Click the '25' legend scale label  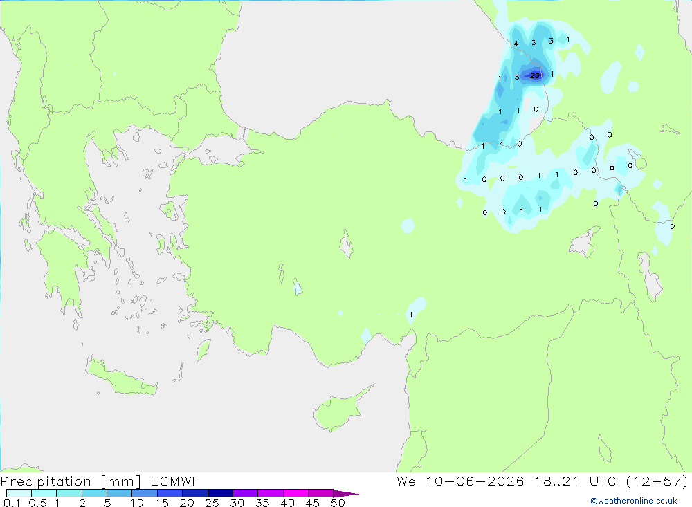coord(212,503)
